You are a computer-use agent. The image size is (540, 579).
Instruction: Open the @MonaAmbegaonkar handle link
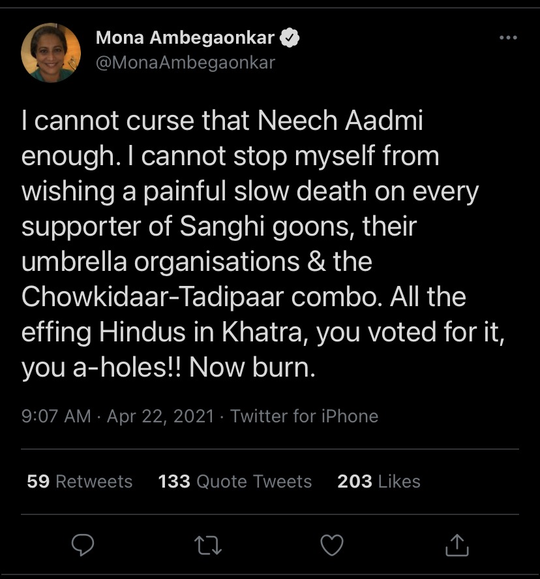click(x=185, y=63)
